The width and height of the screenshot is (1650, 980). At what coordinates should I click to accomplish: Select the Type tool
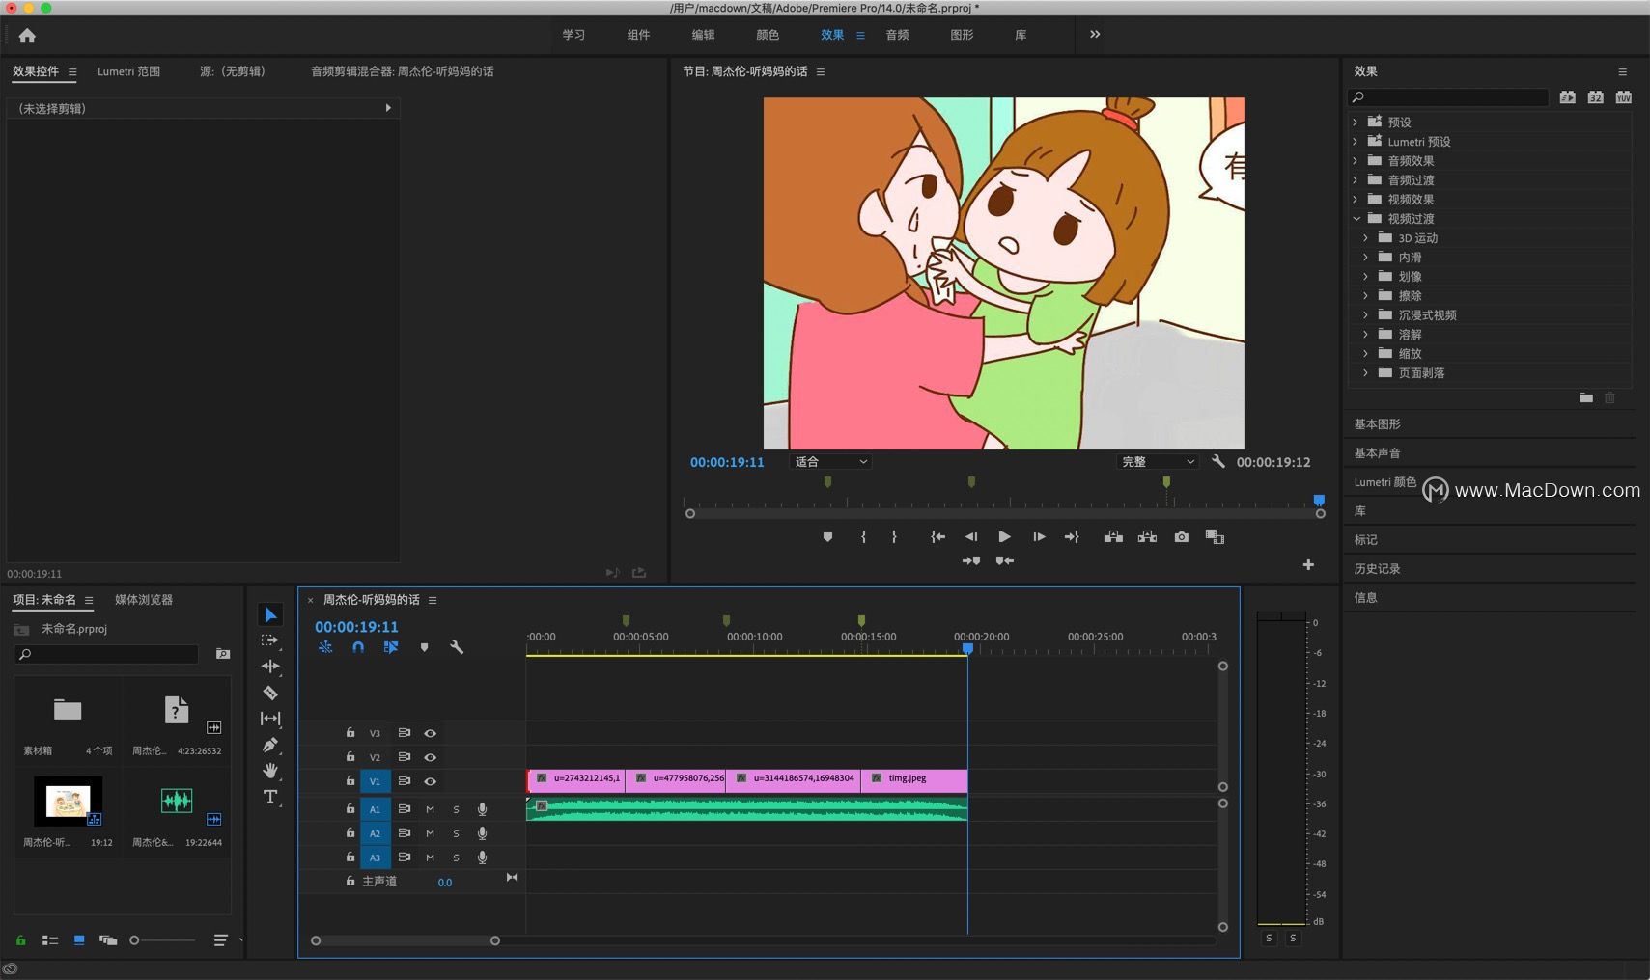click(270, 797)
